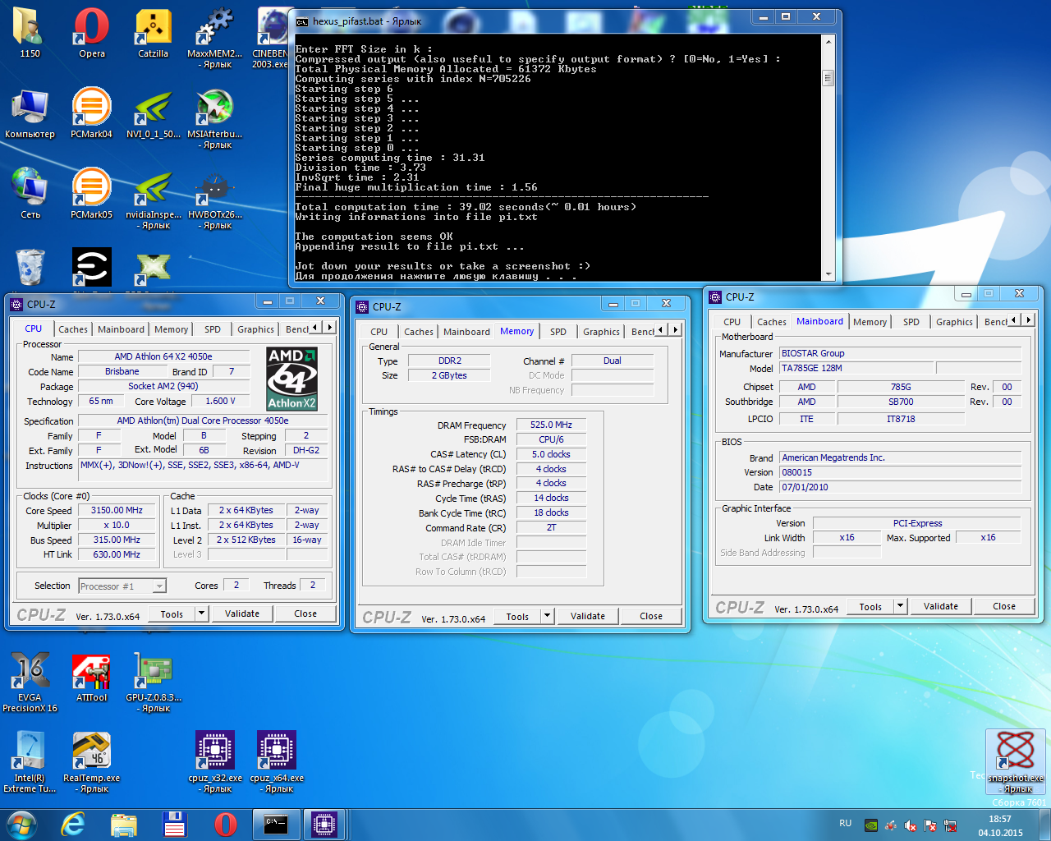Launch the RealTemp.exe shortcut
The height and width of the screenshot is (841, 1051).
91,762
